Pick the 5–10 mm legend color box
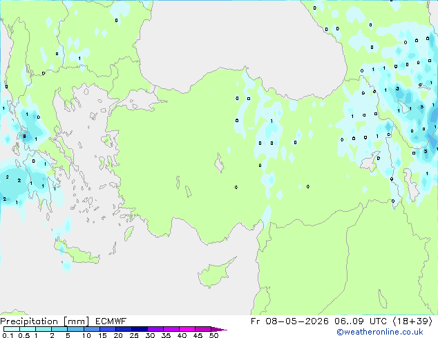Viewport: 438px width, 338px height. [x=75, y=329]
